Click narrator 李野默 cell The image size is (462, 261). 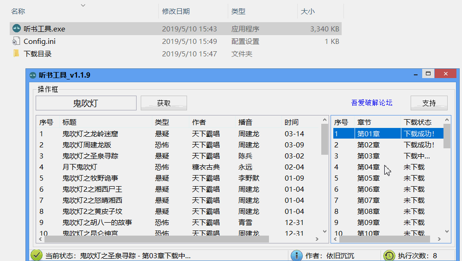click(x=249, y=178)
